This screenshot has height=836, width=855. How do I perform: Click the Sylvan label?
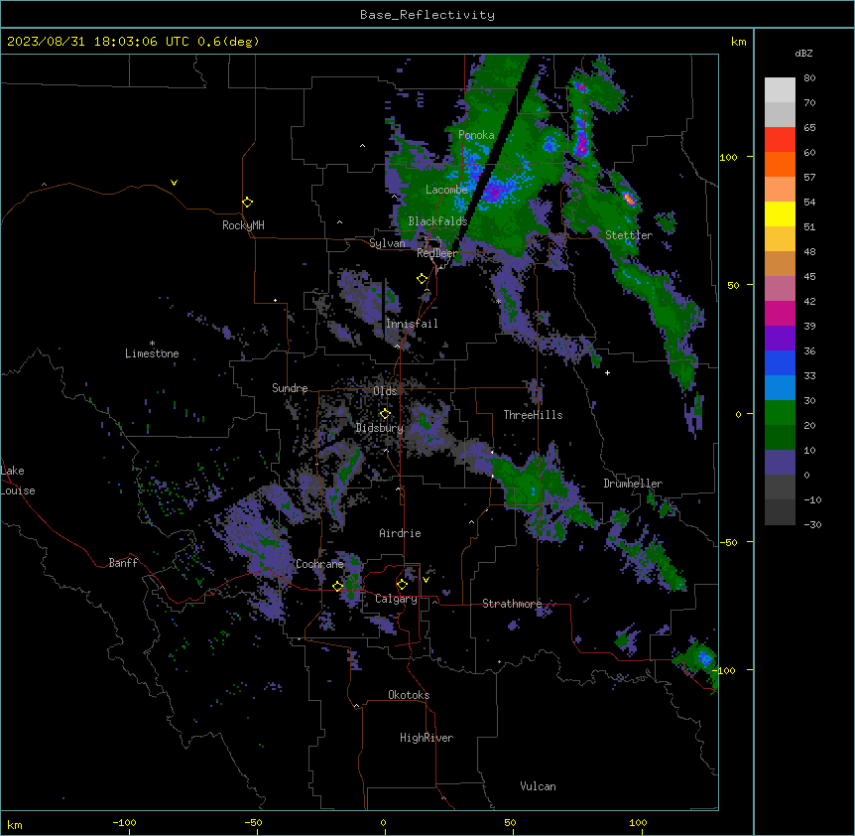[387, 243]
